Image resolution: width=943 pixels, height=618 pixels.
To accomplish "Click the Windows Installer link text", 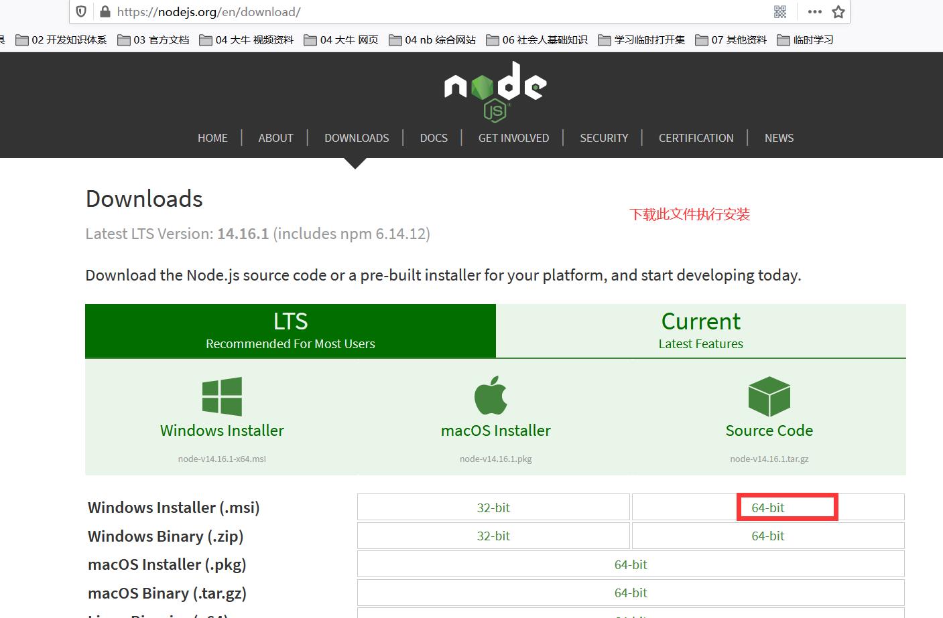I will 222,431.
